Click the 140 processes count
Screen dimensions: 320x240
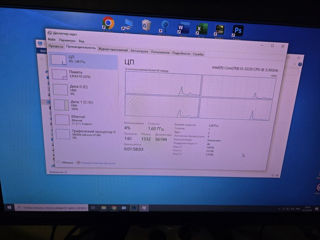[x=128, y=139]
